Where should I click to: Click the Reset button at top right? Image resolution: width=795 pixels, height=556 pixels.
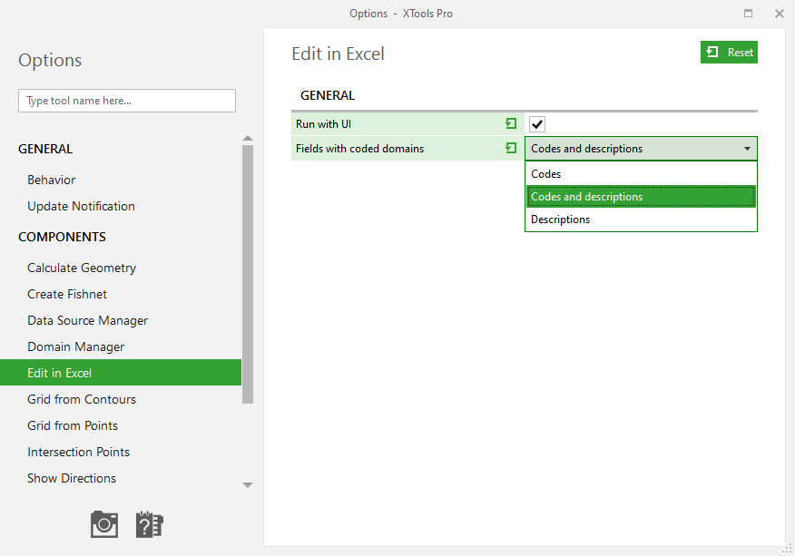pos(729,53)
